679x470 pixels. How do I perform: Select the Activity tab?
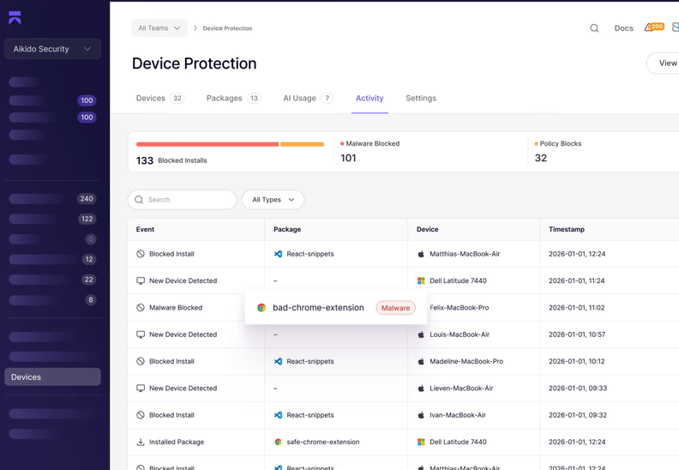coord(370,99)
